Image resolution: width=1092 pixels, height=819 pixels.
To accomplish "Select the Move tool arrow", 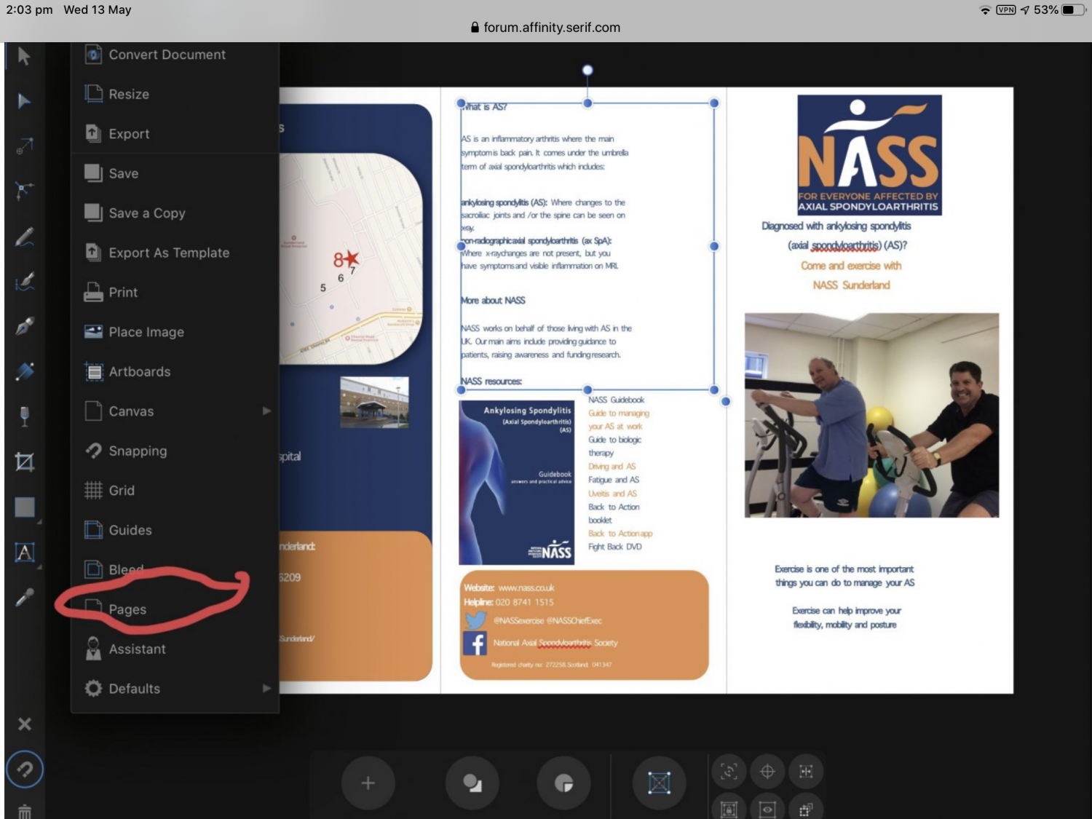I will pyautogui.click(x=24, y=56).
